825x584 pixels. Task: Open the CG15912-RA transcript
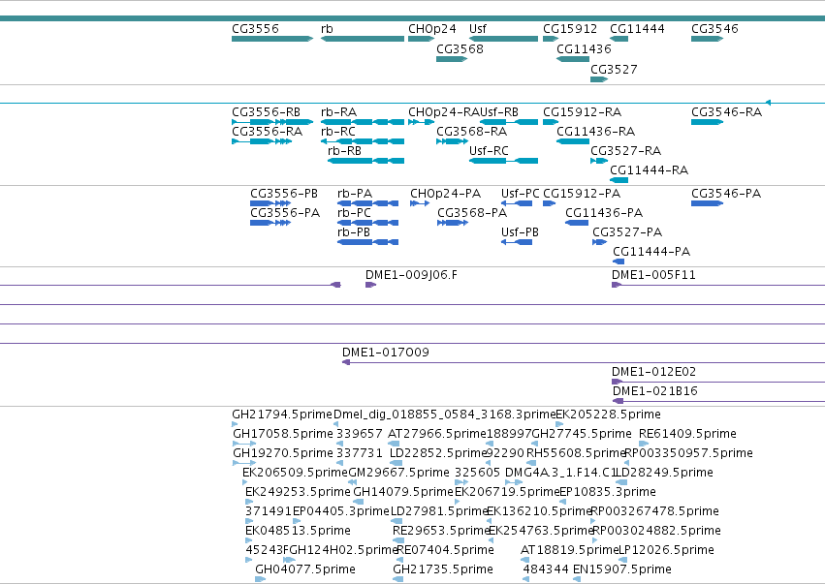pyautogui.click(x=551, y=122)
